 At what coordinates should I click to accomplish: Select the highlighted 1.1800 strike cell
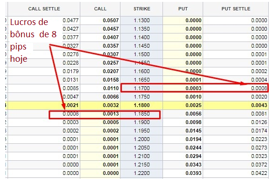[142, 105]
